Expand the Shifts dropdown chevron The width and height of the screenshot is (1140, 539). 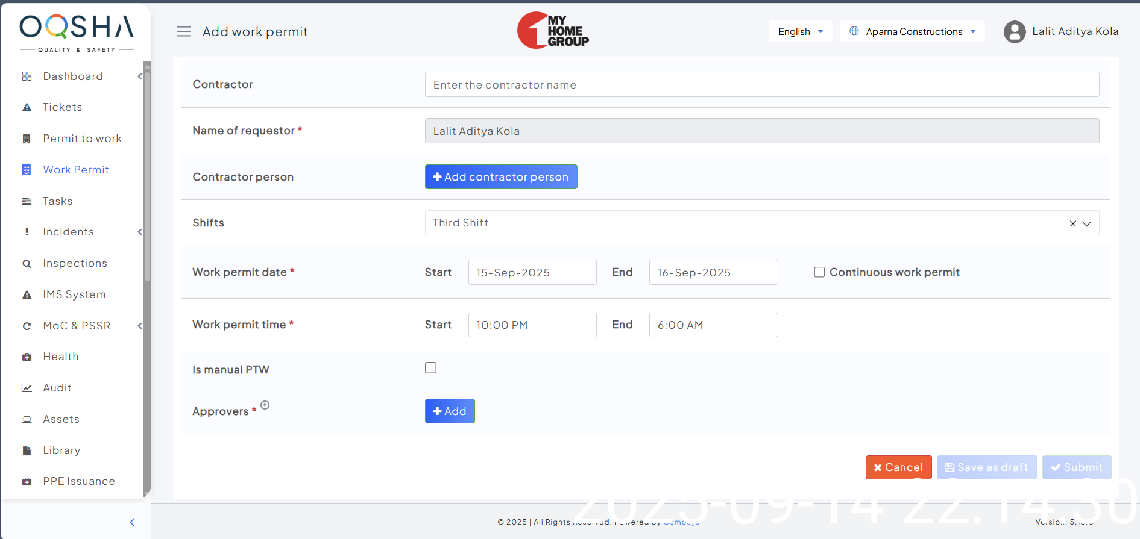click(x=1087, y=223)
